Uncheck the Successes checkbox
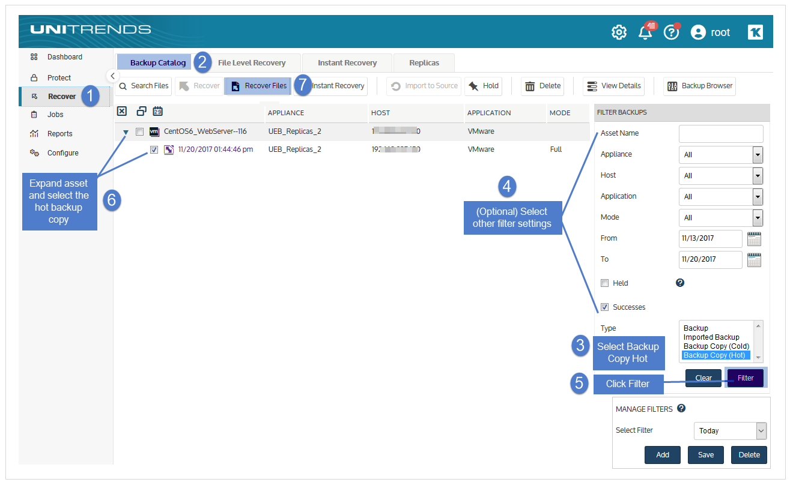 [605, 307]
